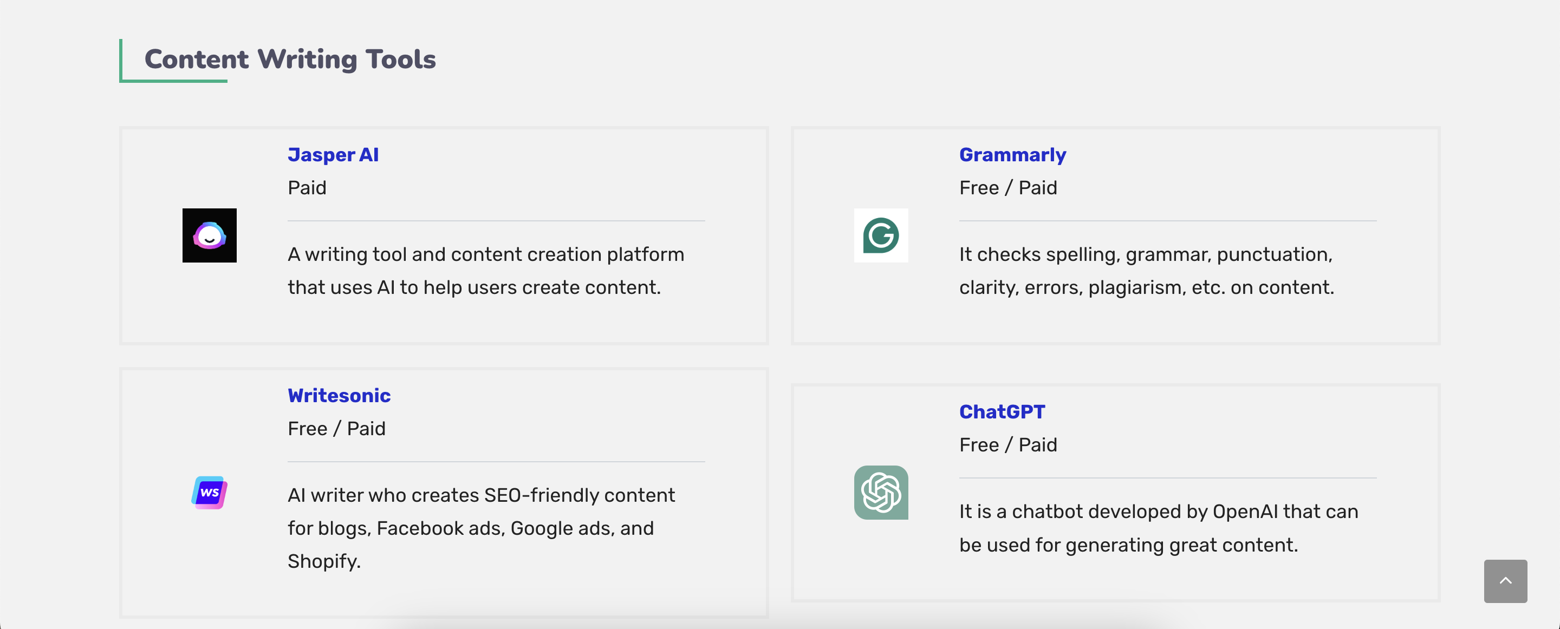Click ChatGPT's OpenAI chatbot description text

[x=1159, y=528]
